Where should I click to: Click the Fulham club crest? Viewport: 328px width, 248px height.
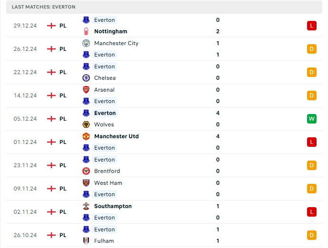coord(86,241)
